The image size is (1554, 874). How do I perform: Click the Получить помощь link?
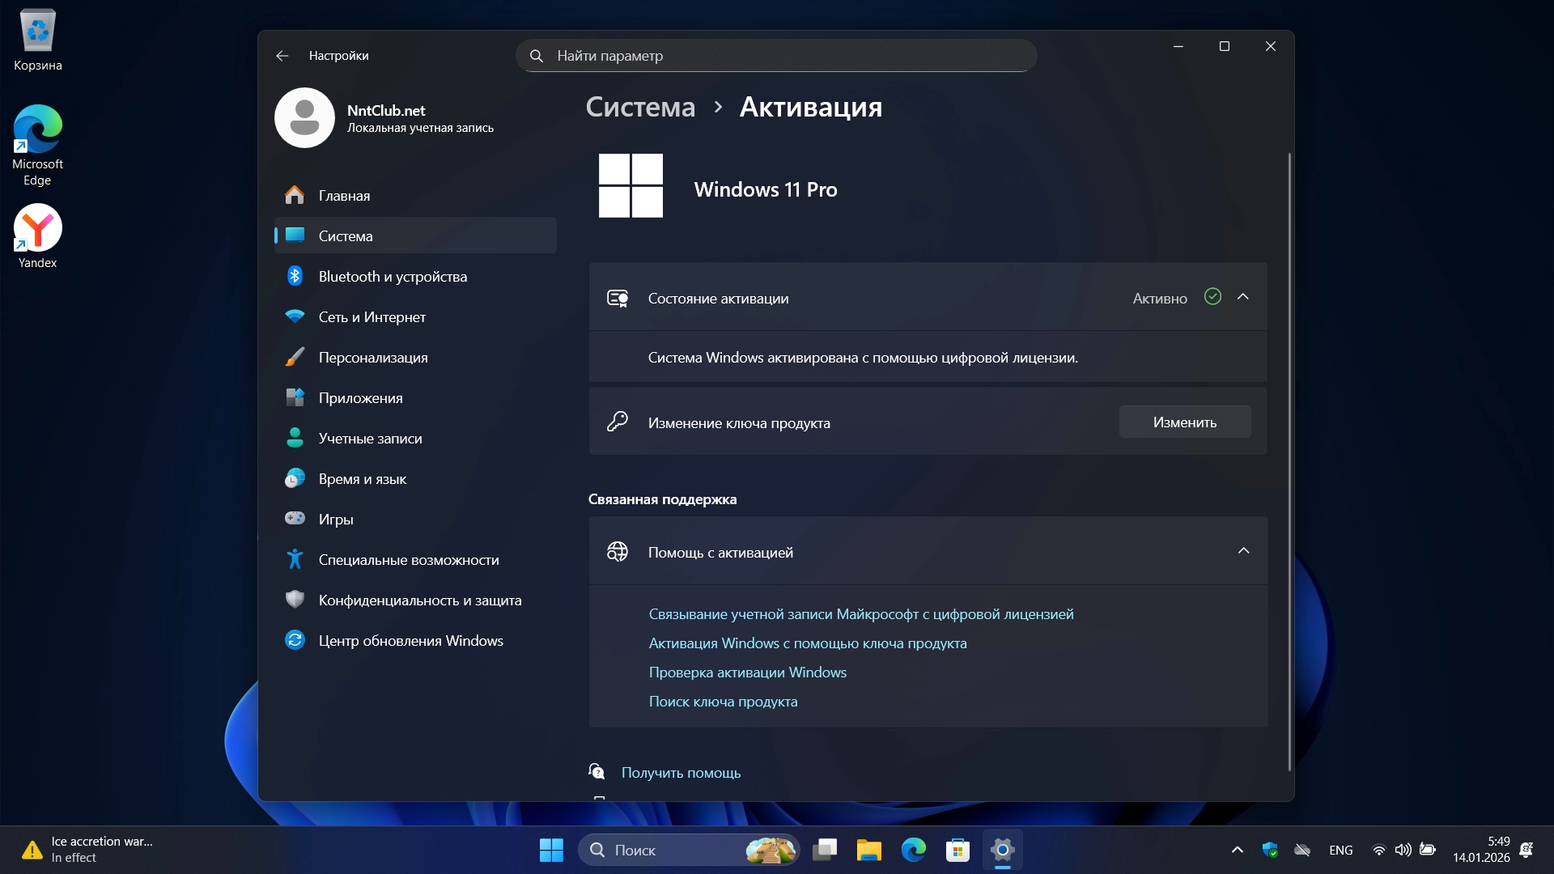pos(681,773)
